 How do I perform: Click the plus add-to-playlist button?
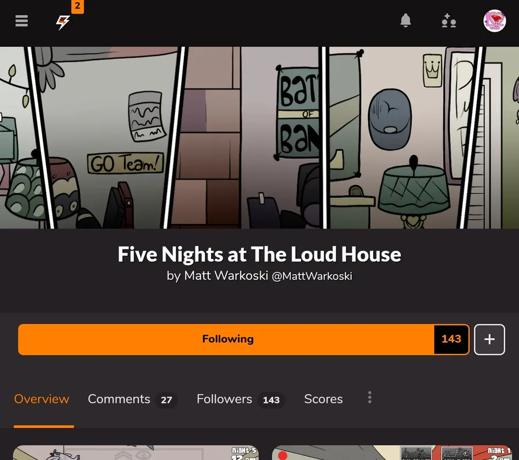click(489, 339)
